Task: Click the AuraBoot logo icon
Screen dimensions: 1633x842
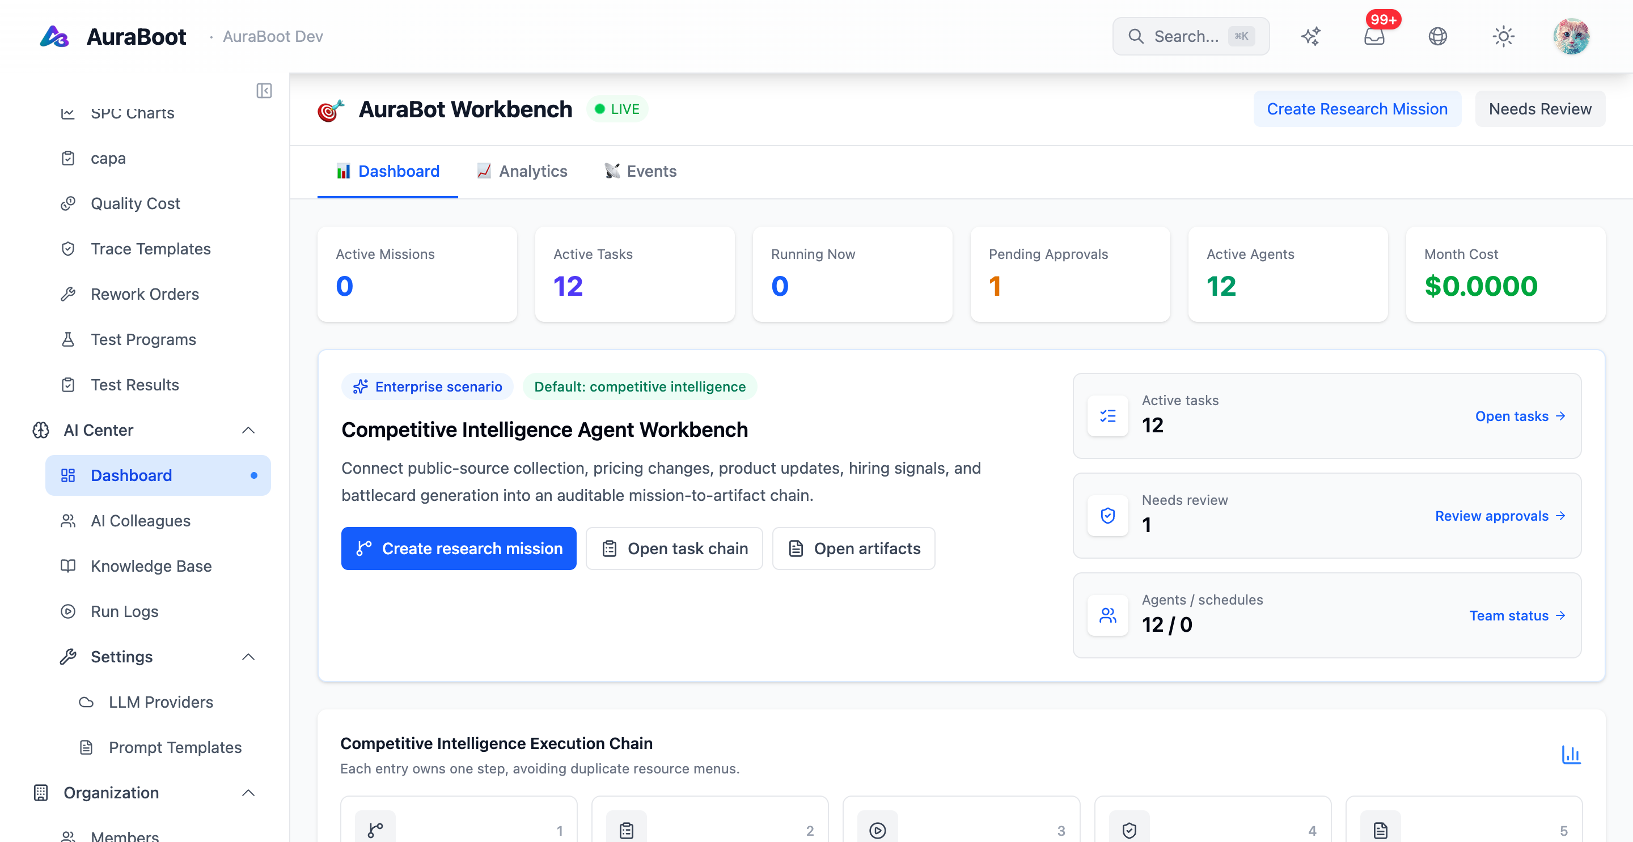Action: pos(54,36)
